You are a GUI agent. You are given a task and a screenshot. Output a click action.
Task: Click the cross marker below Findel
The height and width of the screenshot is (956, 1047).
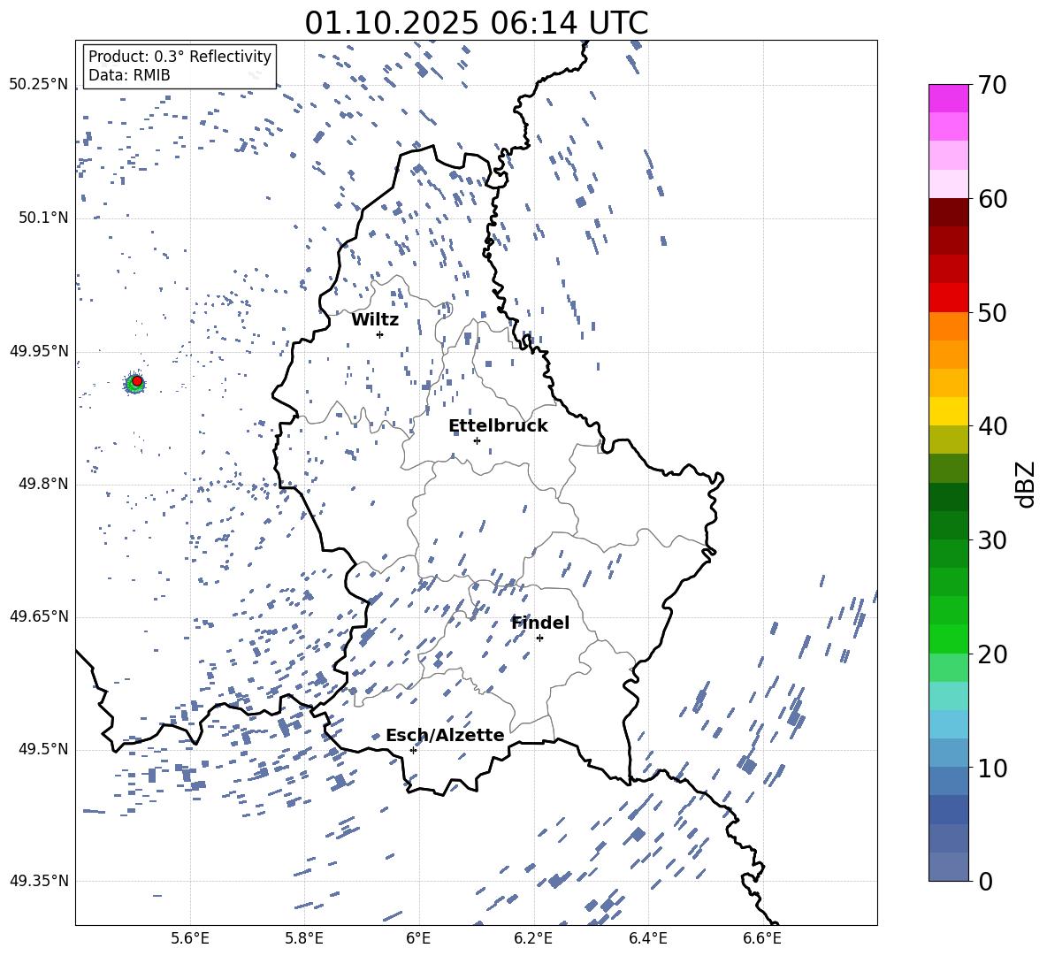(539, 638)
